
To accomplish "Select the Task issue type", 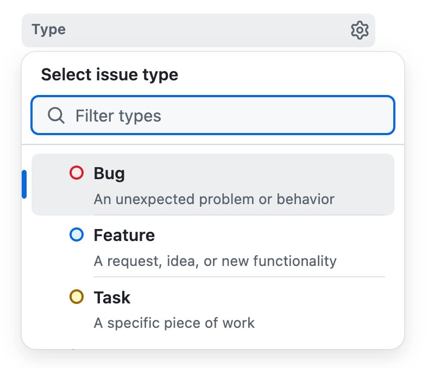I will (x=213, y=308).
